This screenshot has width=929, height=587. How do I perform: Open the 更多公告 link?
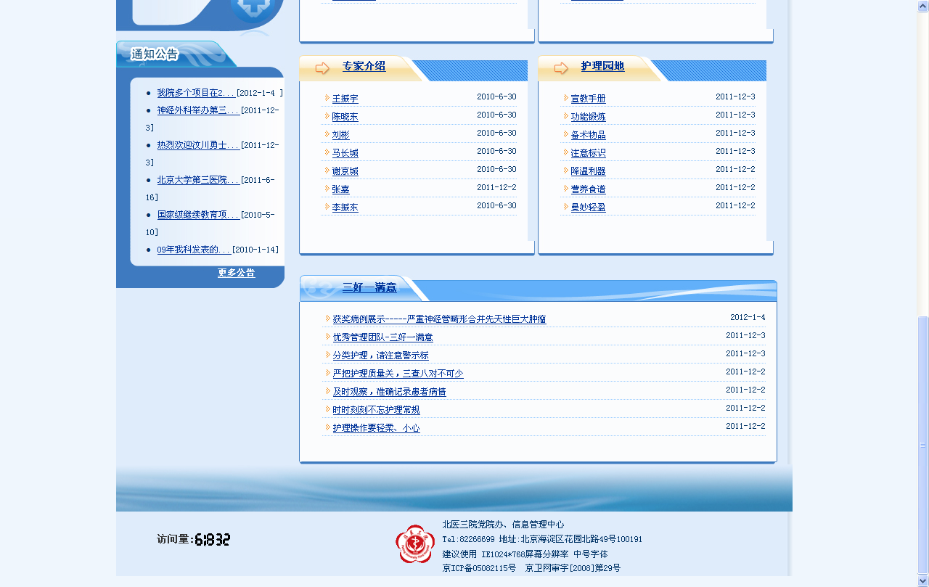point(235,274)
